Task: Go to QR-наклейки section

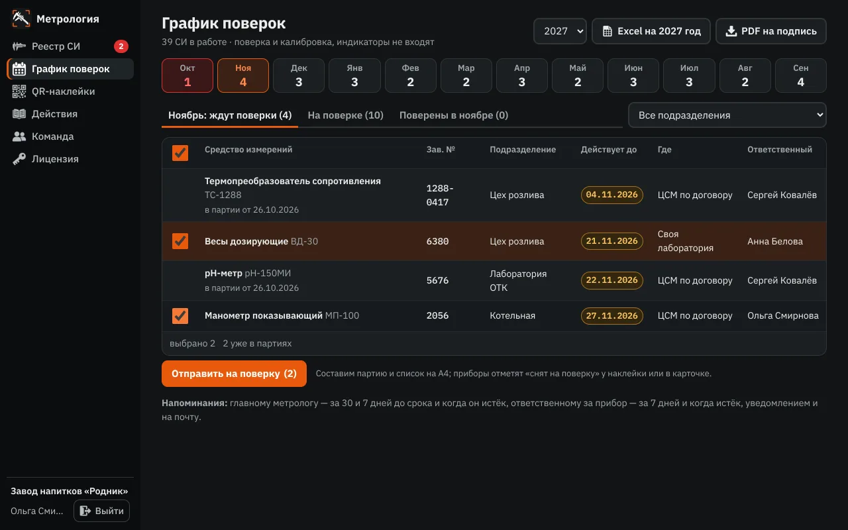Action: tap(70, 91)
